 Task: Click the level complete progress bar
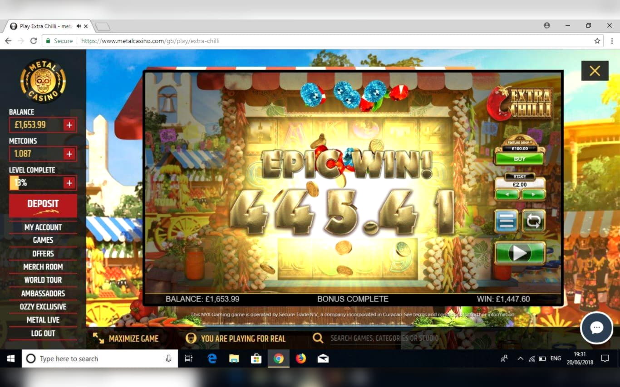click(x=36, y=183)
